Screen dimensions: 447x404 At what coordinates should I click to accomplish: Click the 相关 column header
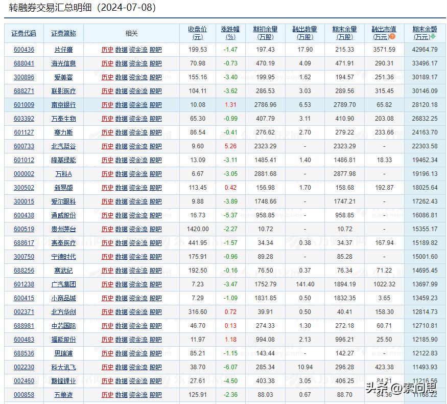tap(131, 33)
